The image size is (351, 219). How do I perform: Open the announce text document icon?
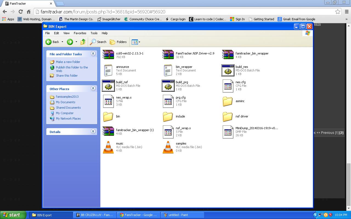click(x=108, y=70)
